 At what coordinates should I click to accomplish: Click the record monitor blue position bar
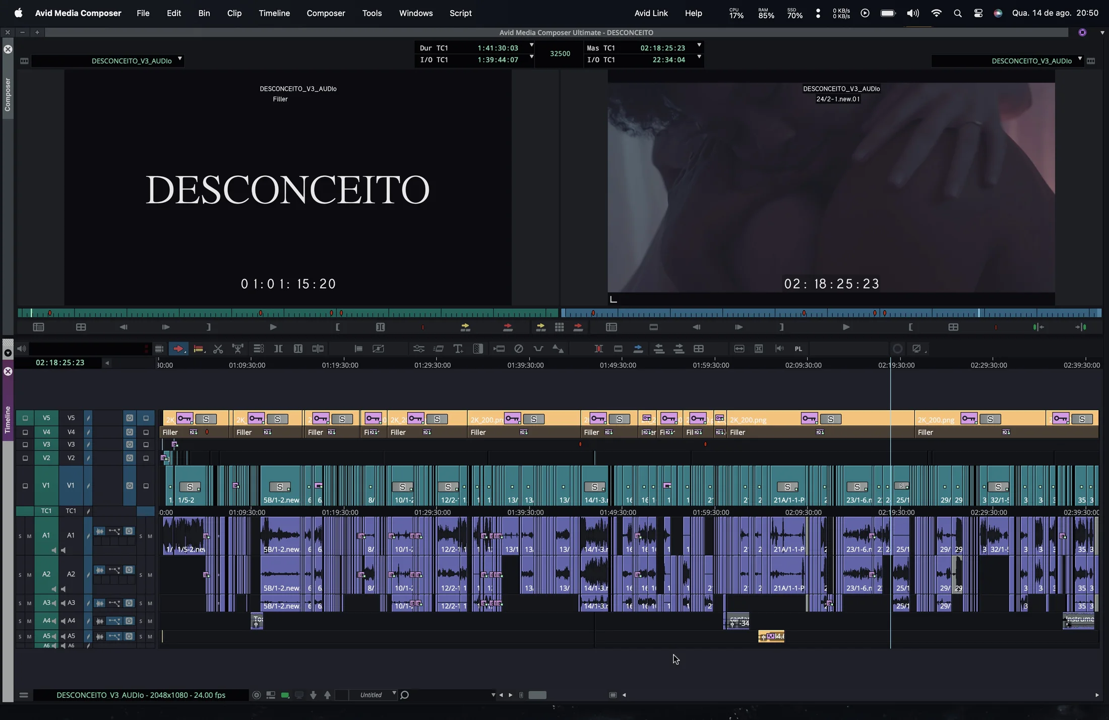831,313
